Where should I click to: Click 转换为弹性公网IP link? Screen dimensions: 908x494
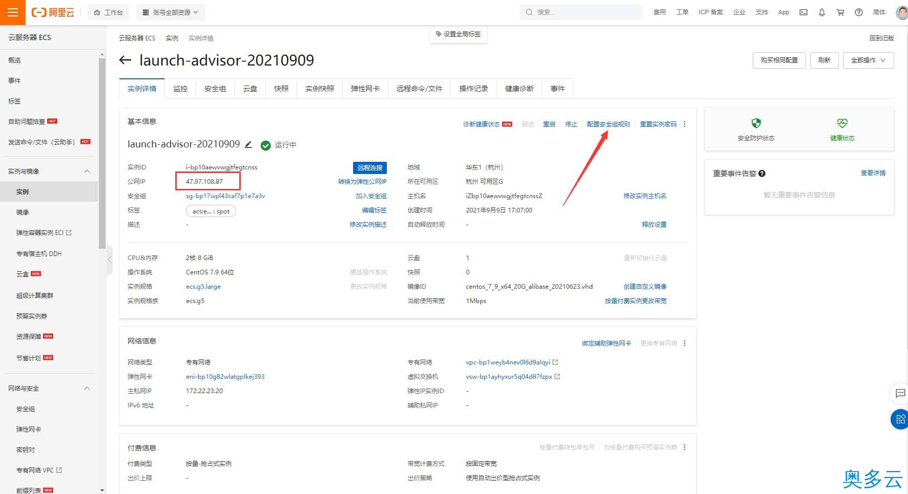[362, 182]
